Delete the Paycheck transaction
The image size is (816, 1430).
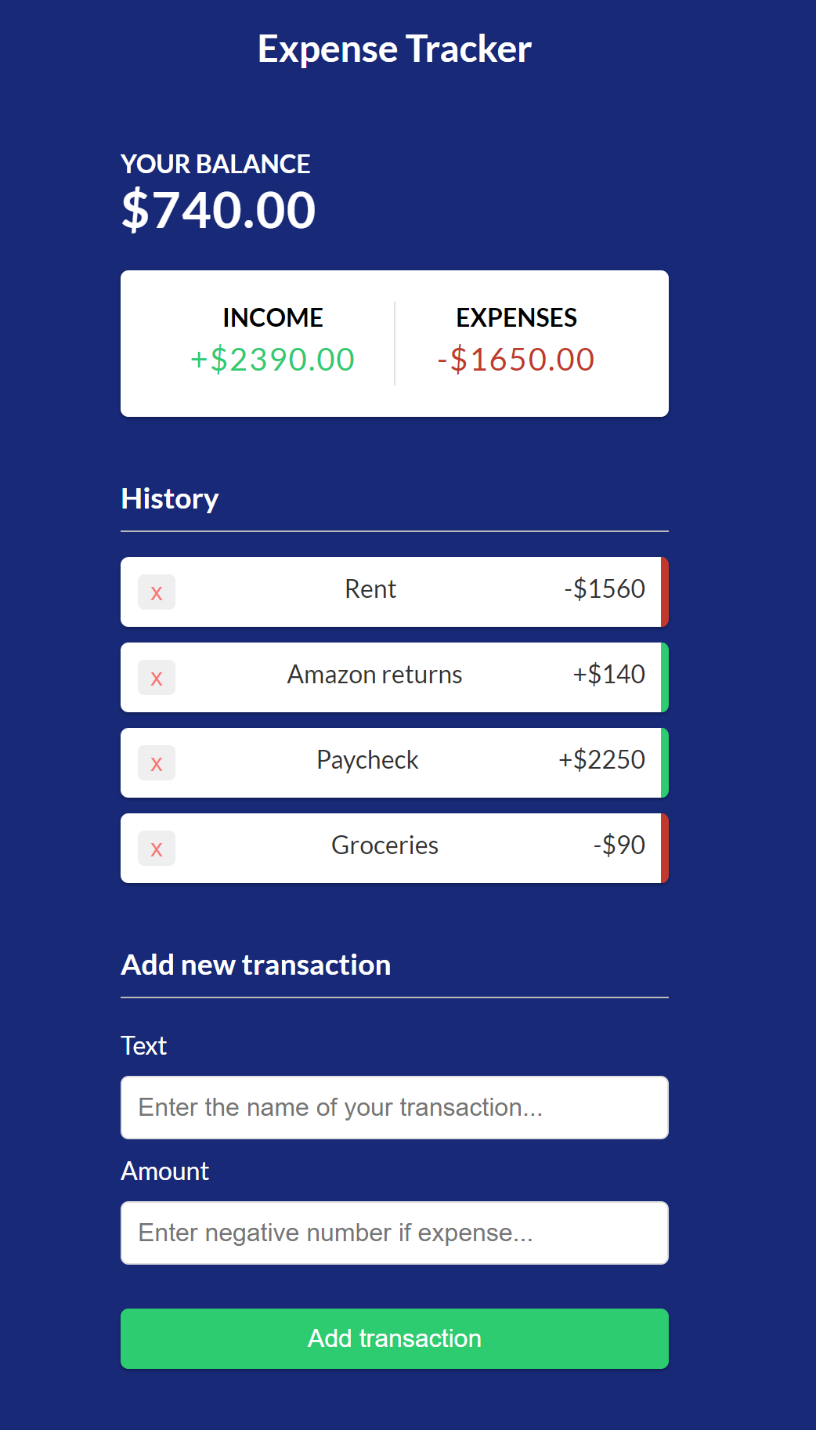[156, 762]
